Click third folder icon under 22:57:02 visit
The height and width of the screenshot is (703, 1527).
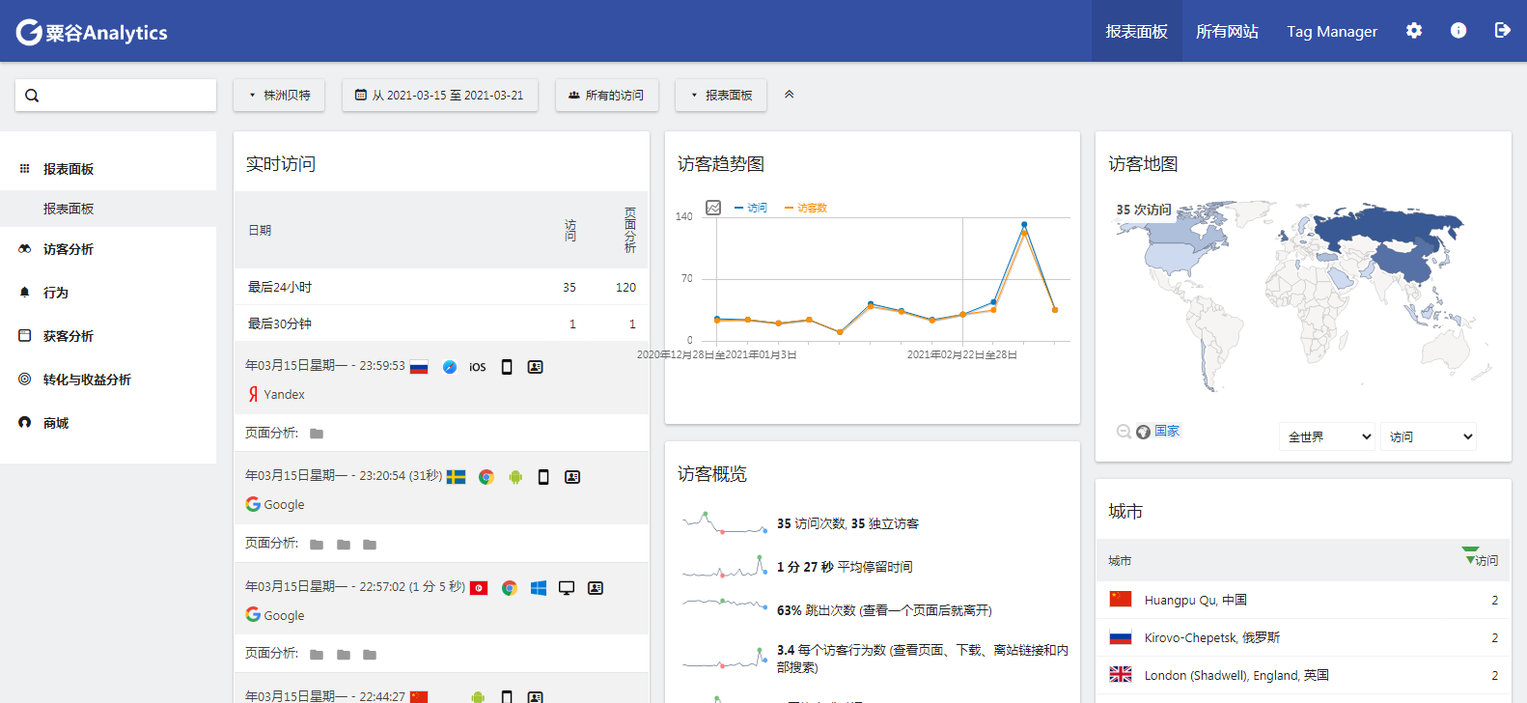click(x=370, y=655)
